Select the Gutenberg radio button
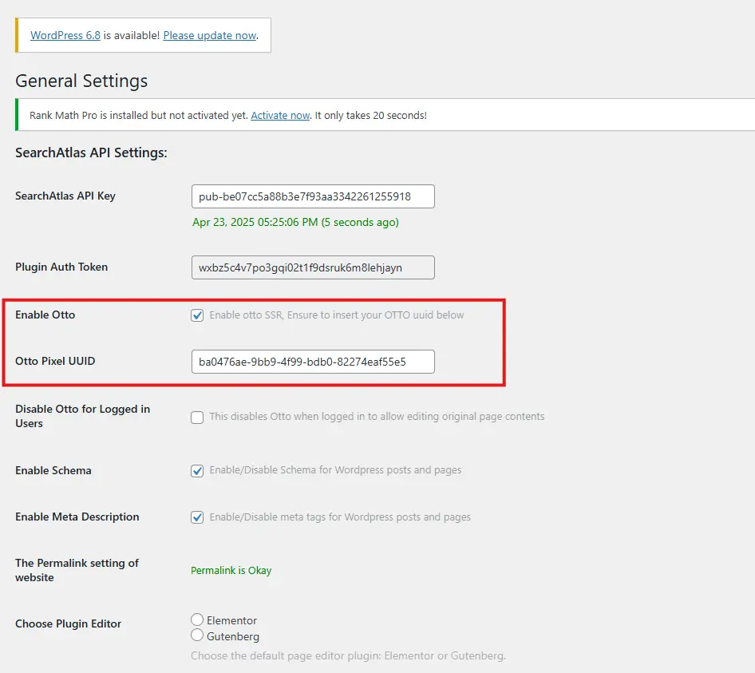 (197, 635)
